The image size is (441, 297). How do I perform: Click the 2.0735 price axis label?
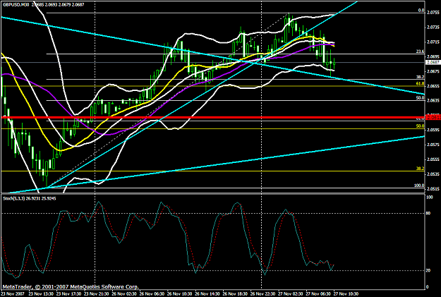(x=433, y=28)
